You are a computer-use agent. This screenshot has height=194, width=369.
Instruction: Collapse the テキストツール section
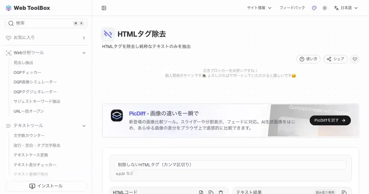click(84, 126)
